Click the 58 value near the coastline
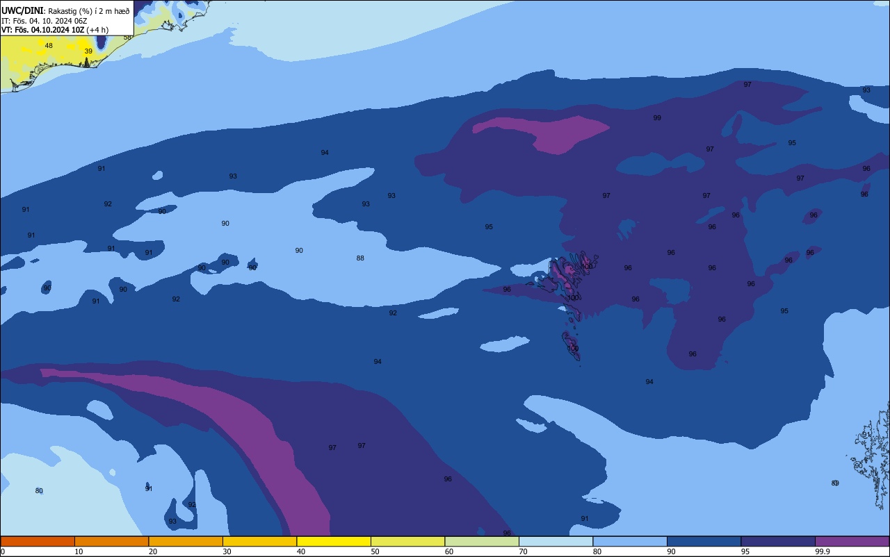Viewport: 890px width, 557px height. coord(127,38)
